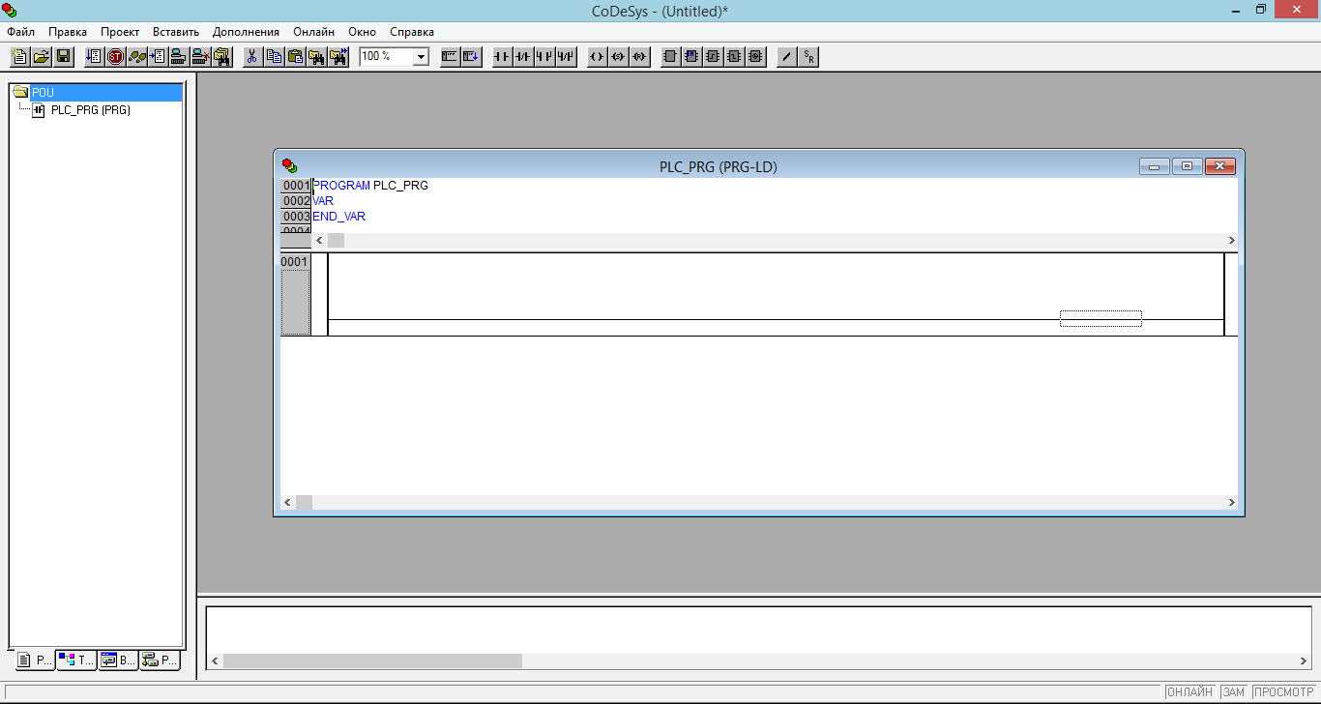Click the box icon with blue header
Screen dimensions: 1321x704
691,57
